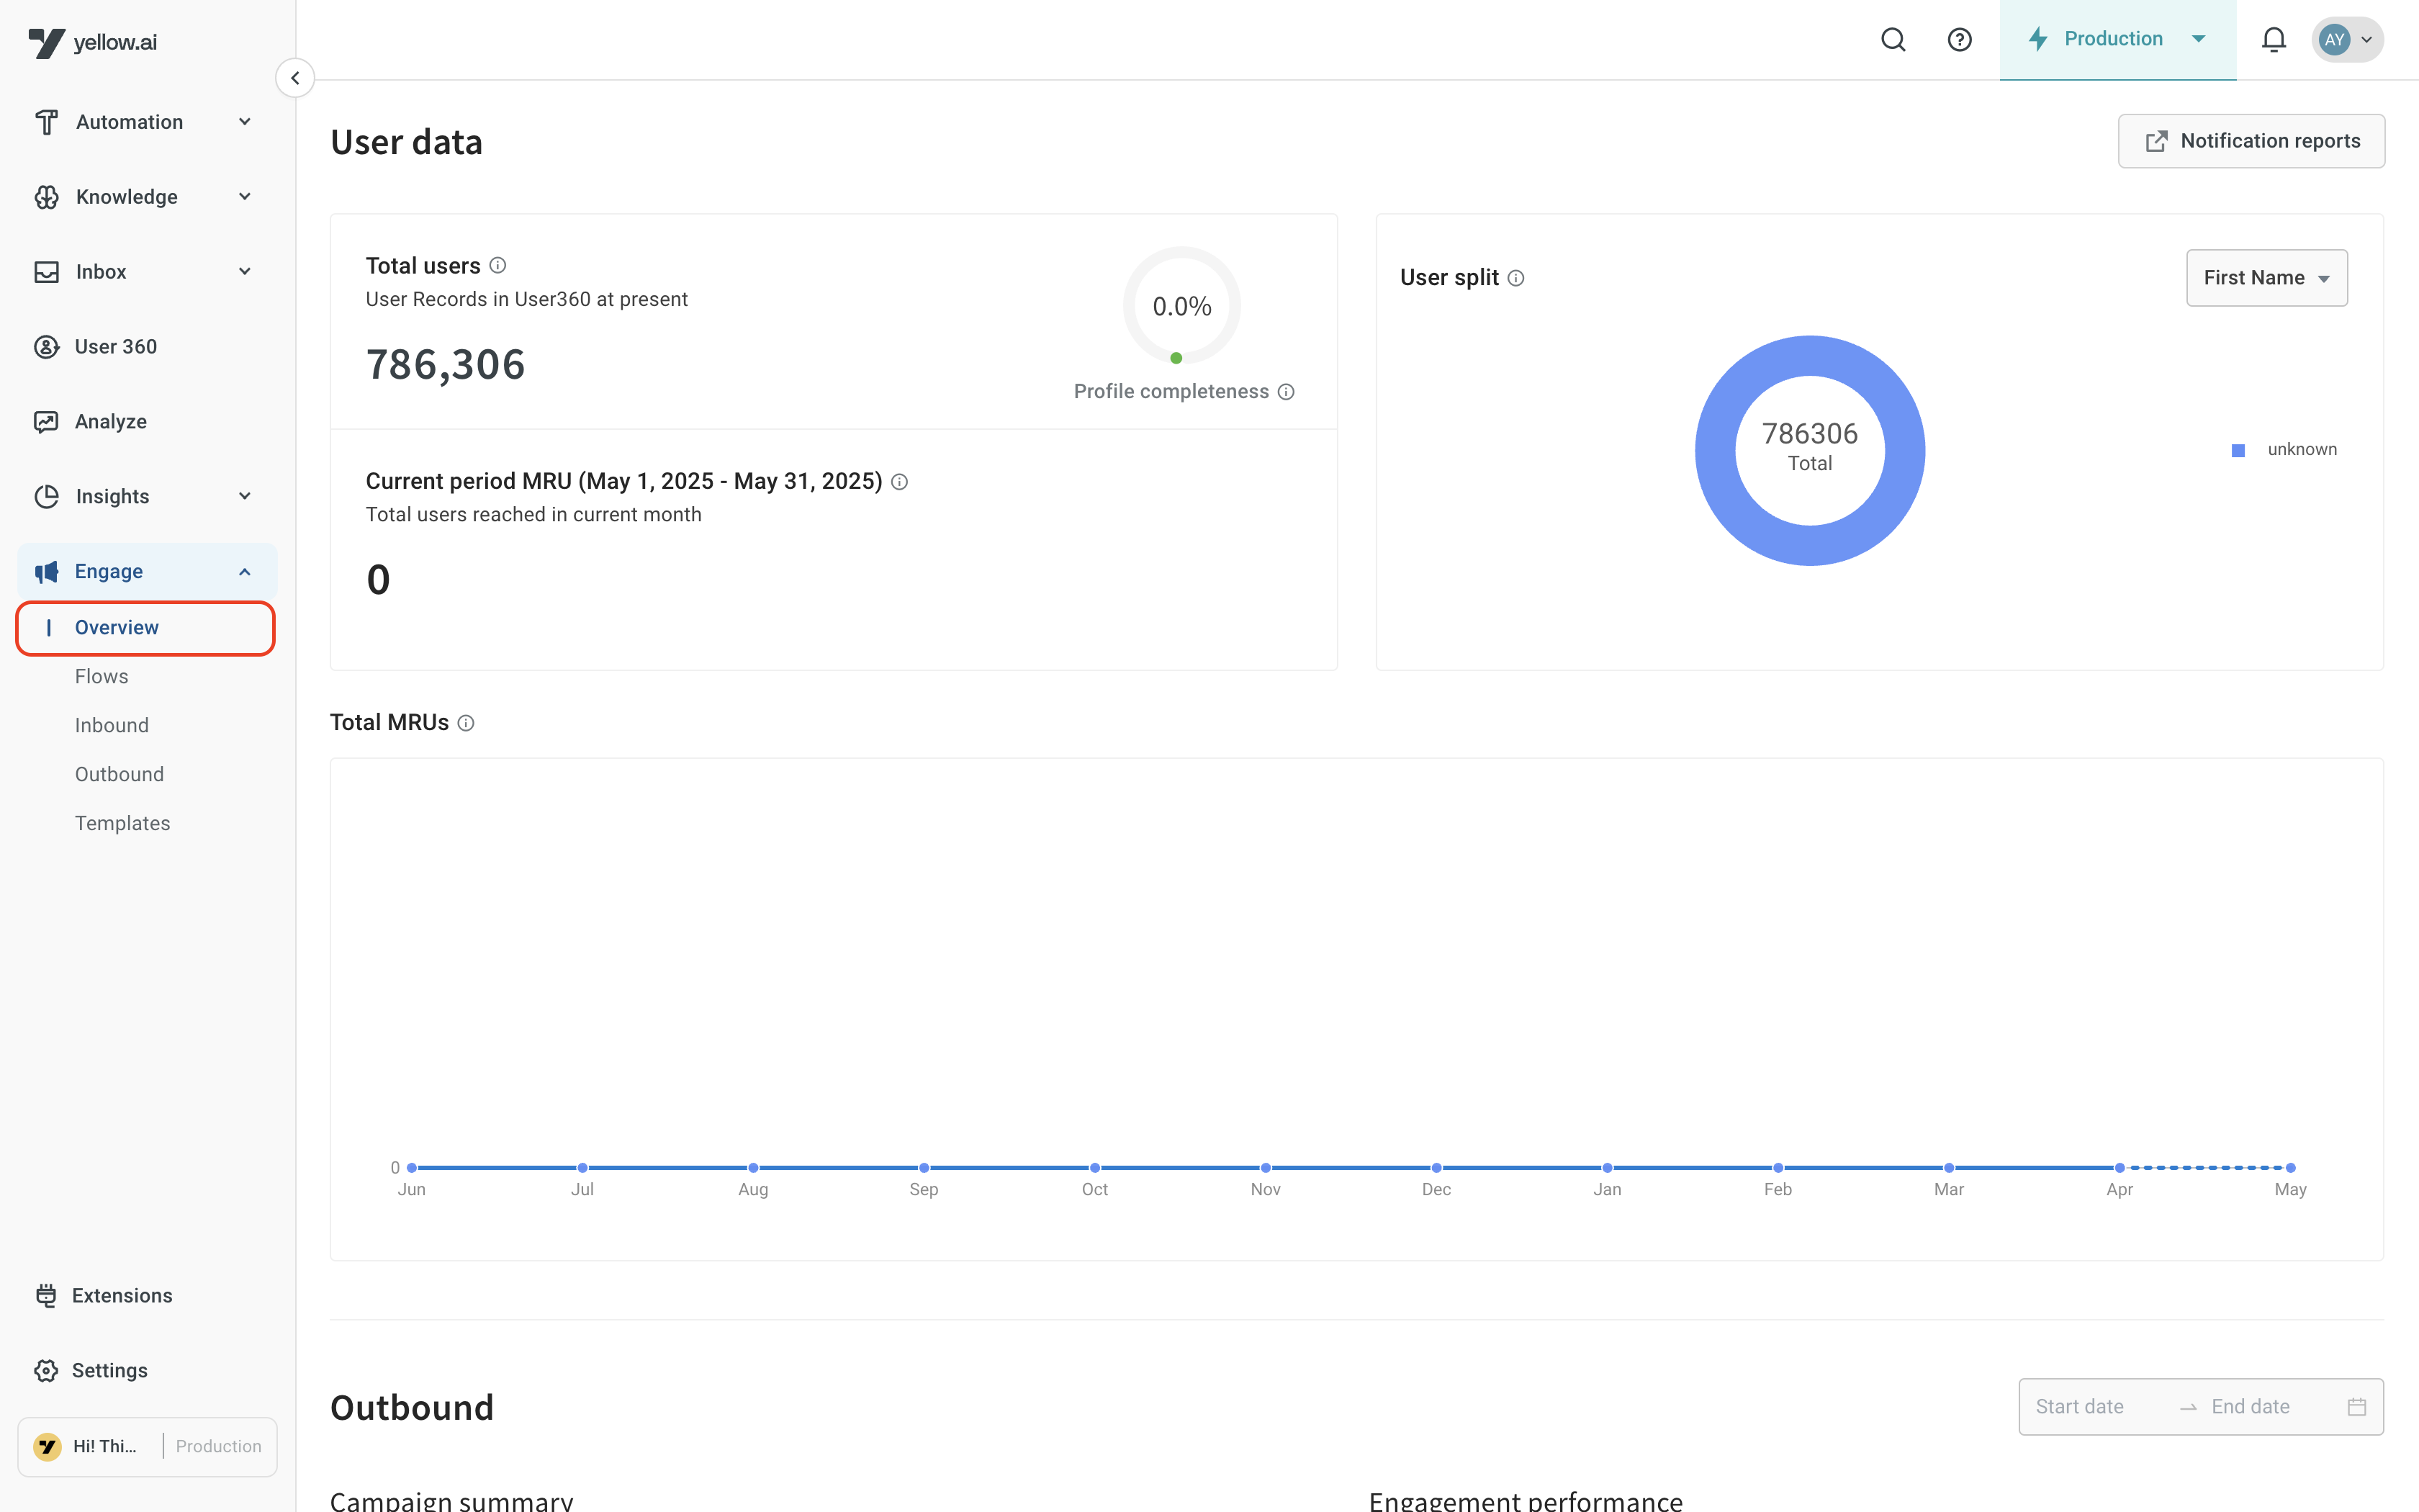Click the Total MRUs info icon
Viewport: 2419px width, 1512px height.
466,723
